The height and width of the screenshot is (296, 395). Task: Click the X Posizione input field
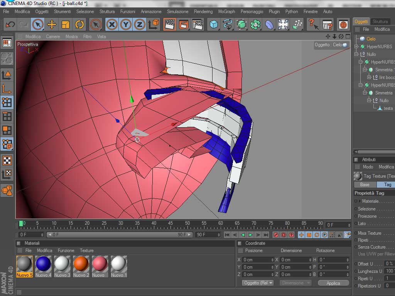click(256, 260)
